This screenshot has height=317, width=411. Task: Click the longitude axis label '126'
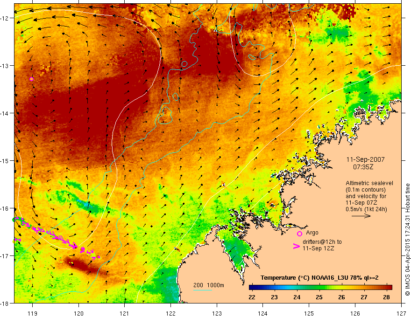355,313
